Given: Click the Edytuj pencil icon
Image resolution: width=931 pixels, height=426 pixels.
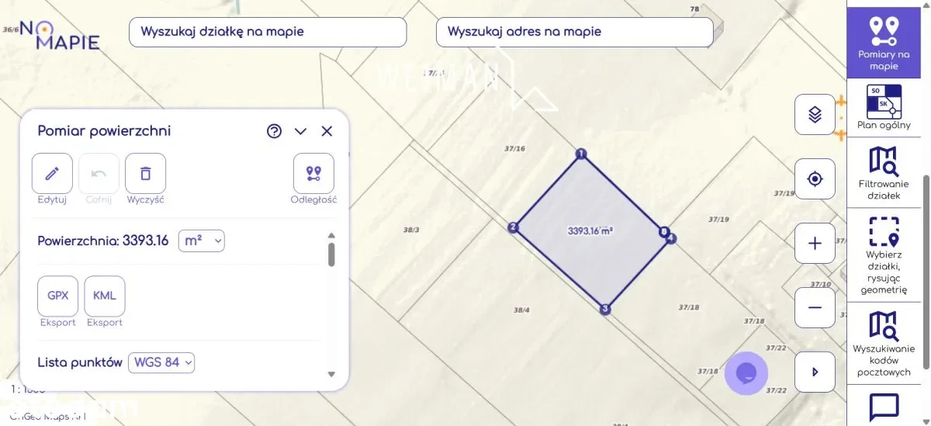Looking at the screenshot, I should click(52, 174).
